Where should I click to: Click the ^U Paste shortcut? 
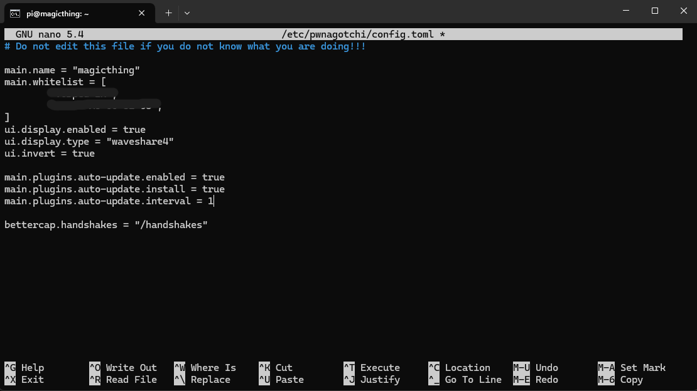(281, 380)
